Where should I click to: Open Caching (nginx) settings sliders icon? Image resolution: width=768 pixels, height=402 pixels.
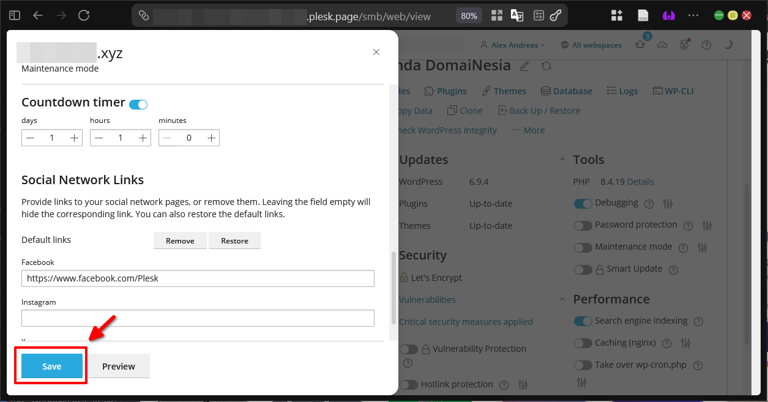685,343
